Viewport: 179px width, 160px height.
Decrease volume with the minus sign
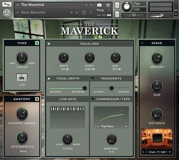(150, 16)
